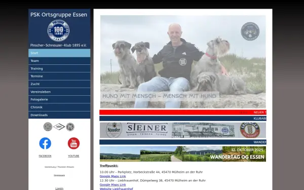
Task: Select the Start menu item
Action: pos(59,53)
